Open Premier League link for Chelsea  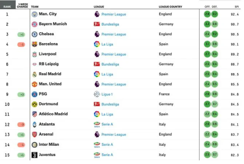click(x=114, y=34)
